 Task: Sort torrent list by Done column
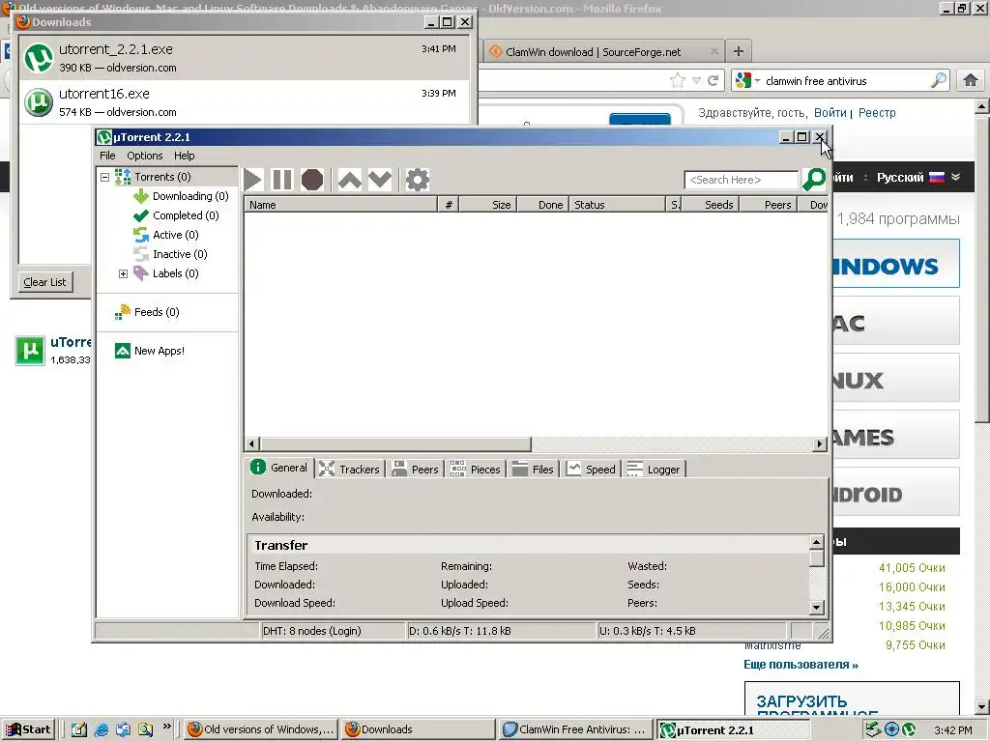pos(541,205)
